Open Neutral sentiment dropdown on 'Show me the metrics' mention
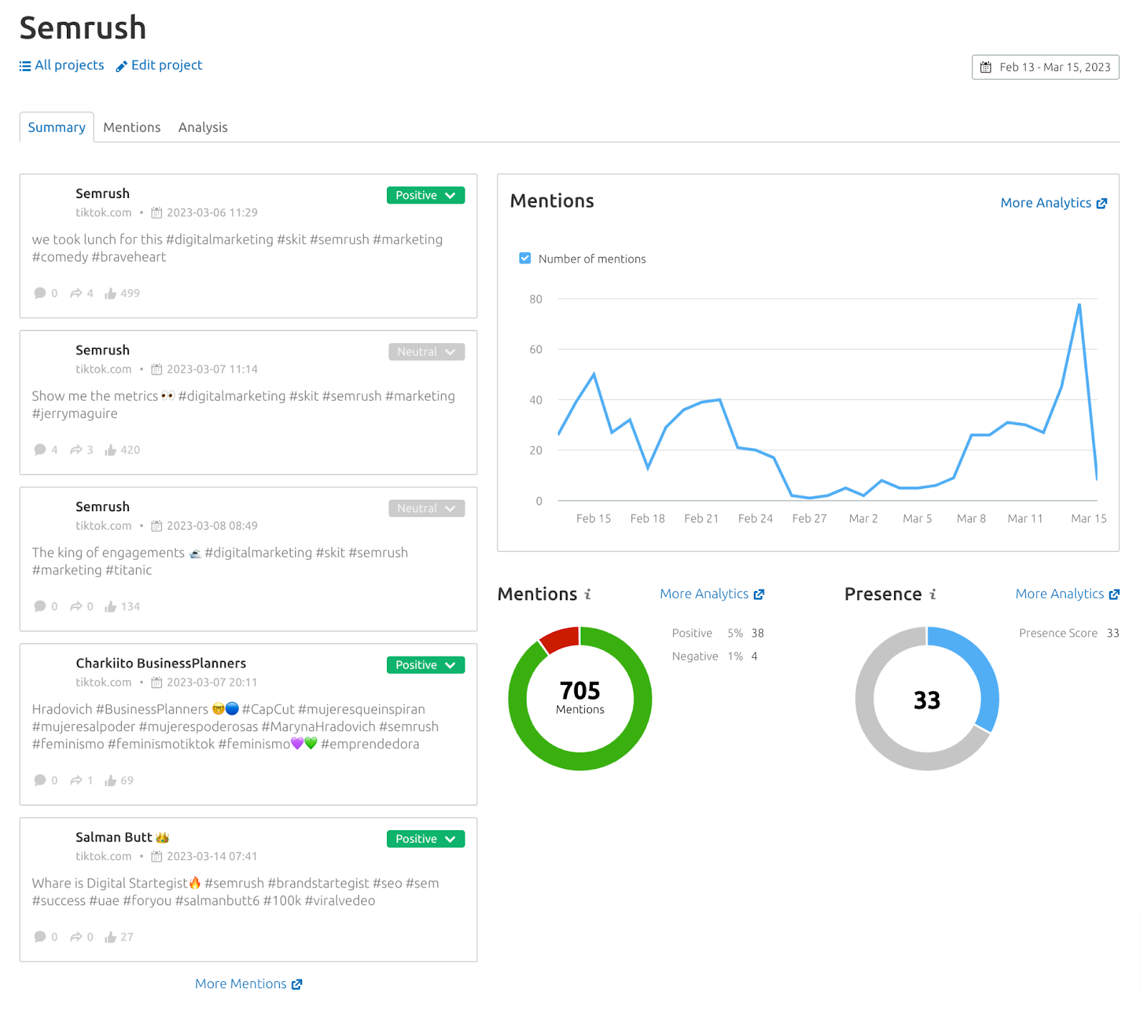1140x1011 pixels. (x=426, y=352)
